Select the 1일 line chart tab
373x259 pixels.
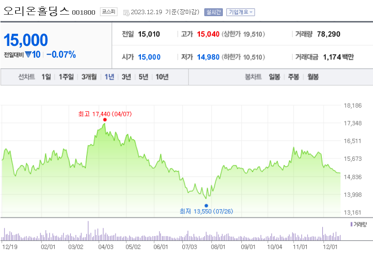click(x=46, y=77)
